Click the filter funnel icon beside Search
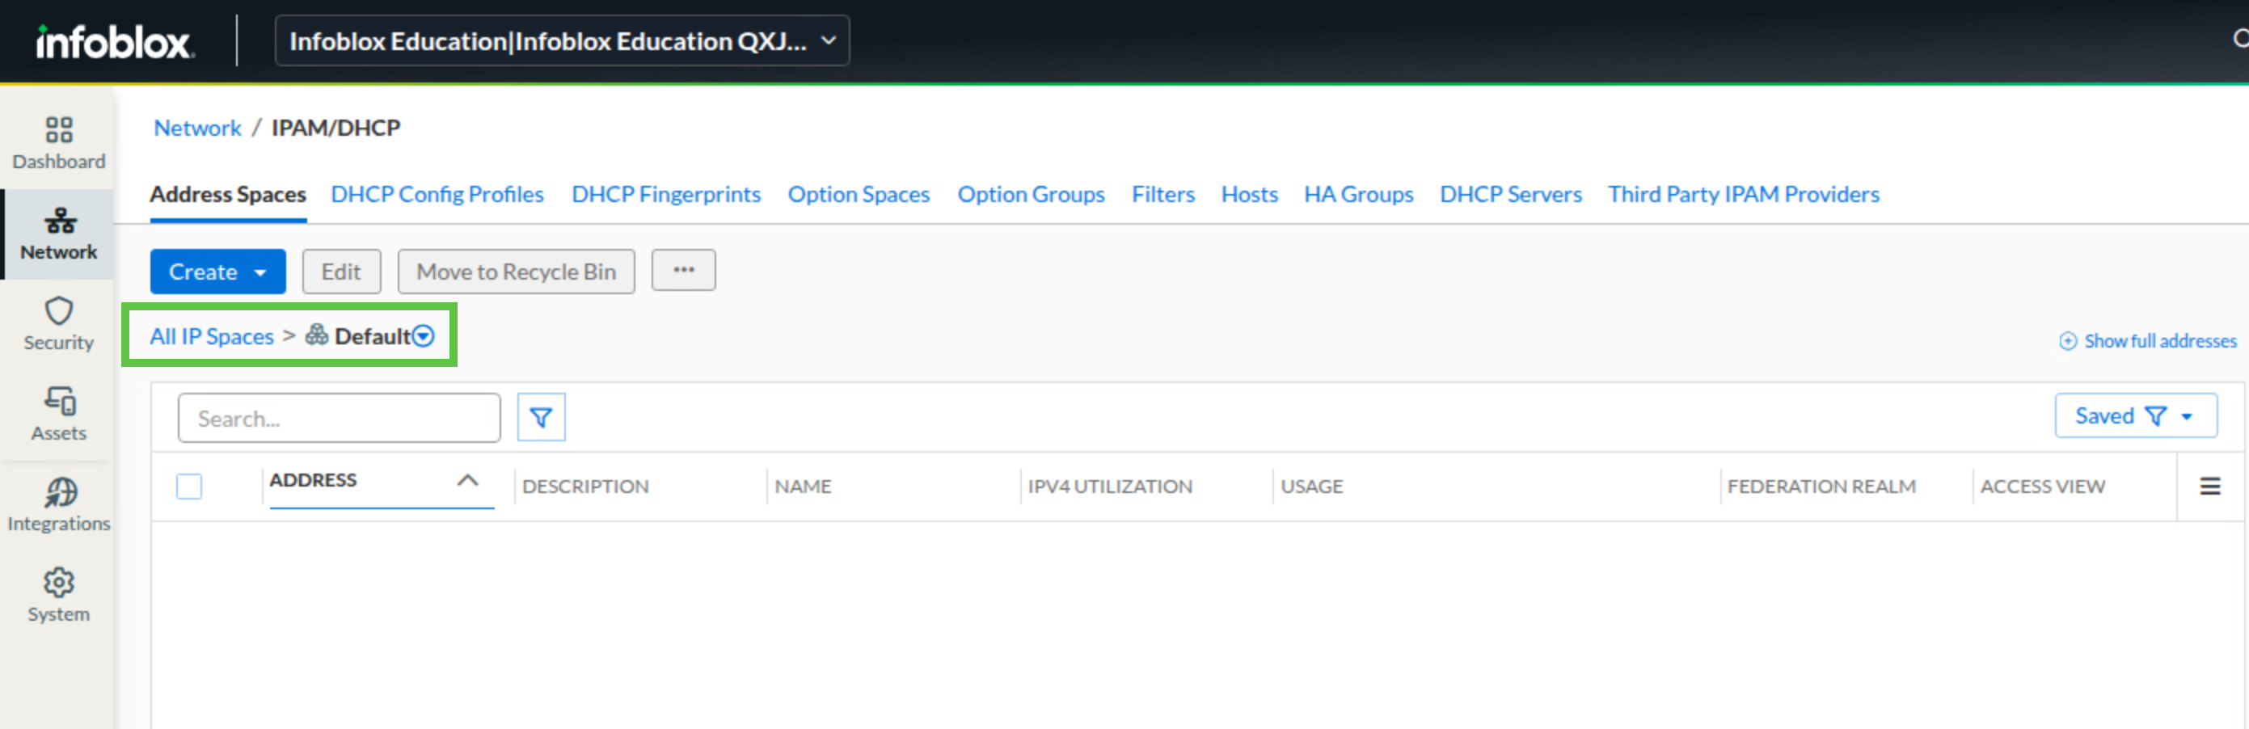2249x729 pixels. click(x=542, y=417)
